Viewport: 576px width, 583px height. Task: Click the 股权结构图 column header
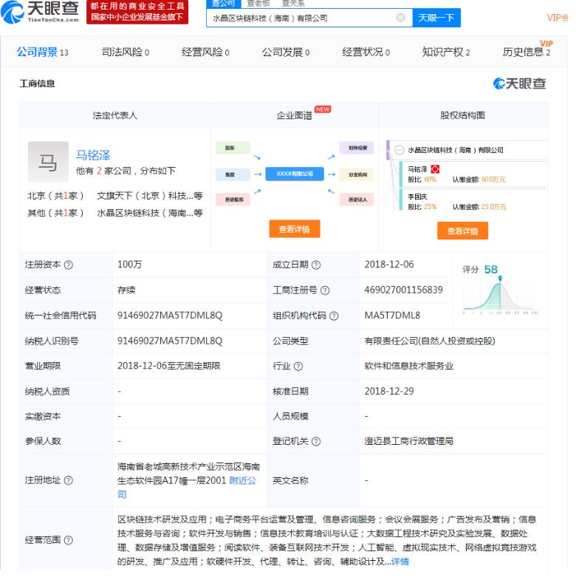462,115
